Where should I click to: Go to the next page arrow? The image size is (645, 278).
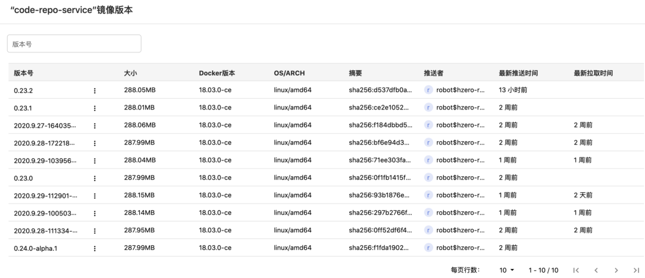point(616,270)
